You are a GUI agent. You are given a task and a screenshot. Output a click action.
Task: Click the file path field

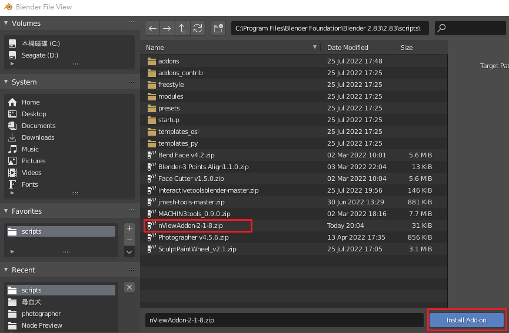[x=330, y=29]
